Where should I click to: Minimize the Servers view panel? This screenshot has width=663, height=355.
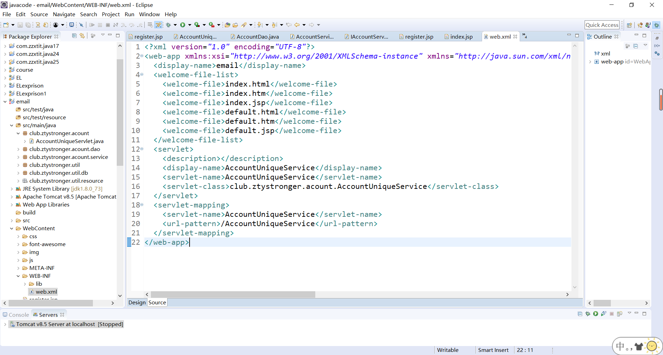636,313
